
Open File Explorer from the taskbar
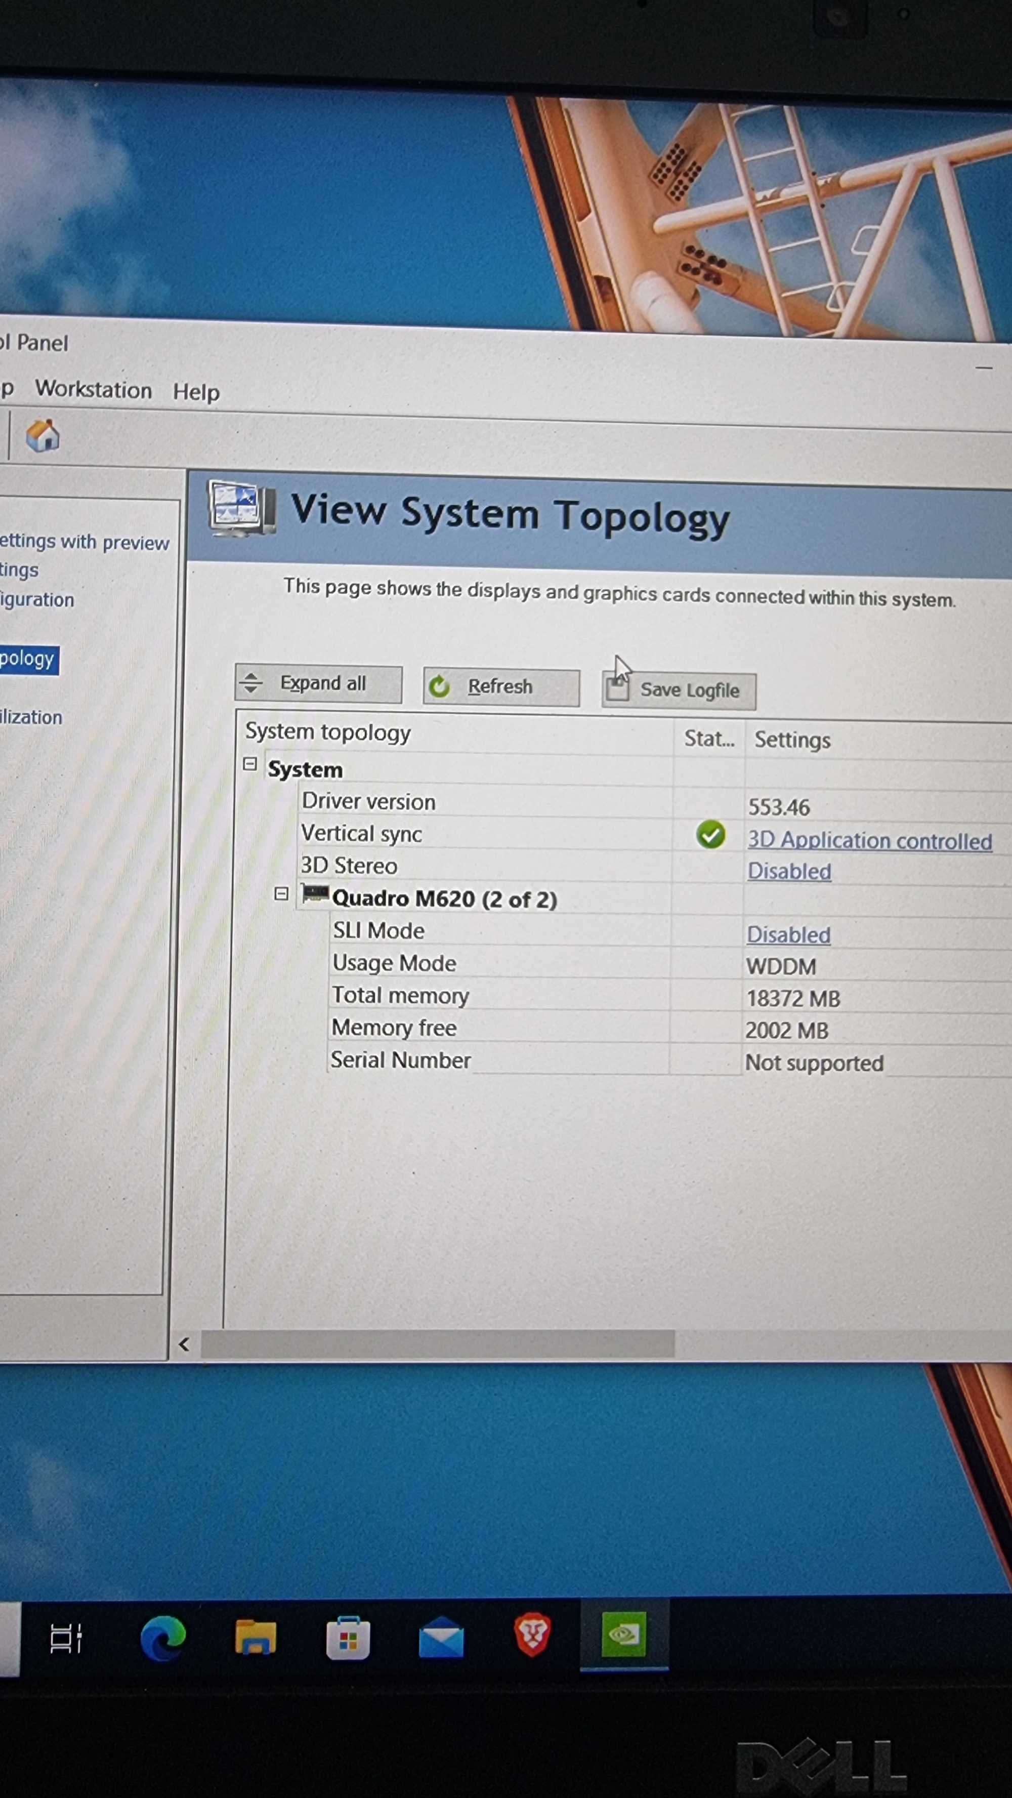click(x=256, y=1638)
